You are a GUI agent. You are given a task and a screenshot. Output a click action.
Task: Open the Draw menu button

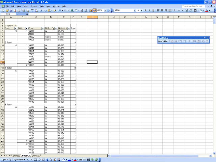click(x=4, y=160)
